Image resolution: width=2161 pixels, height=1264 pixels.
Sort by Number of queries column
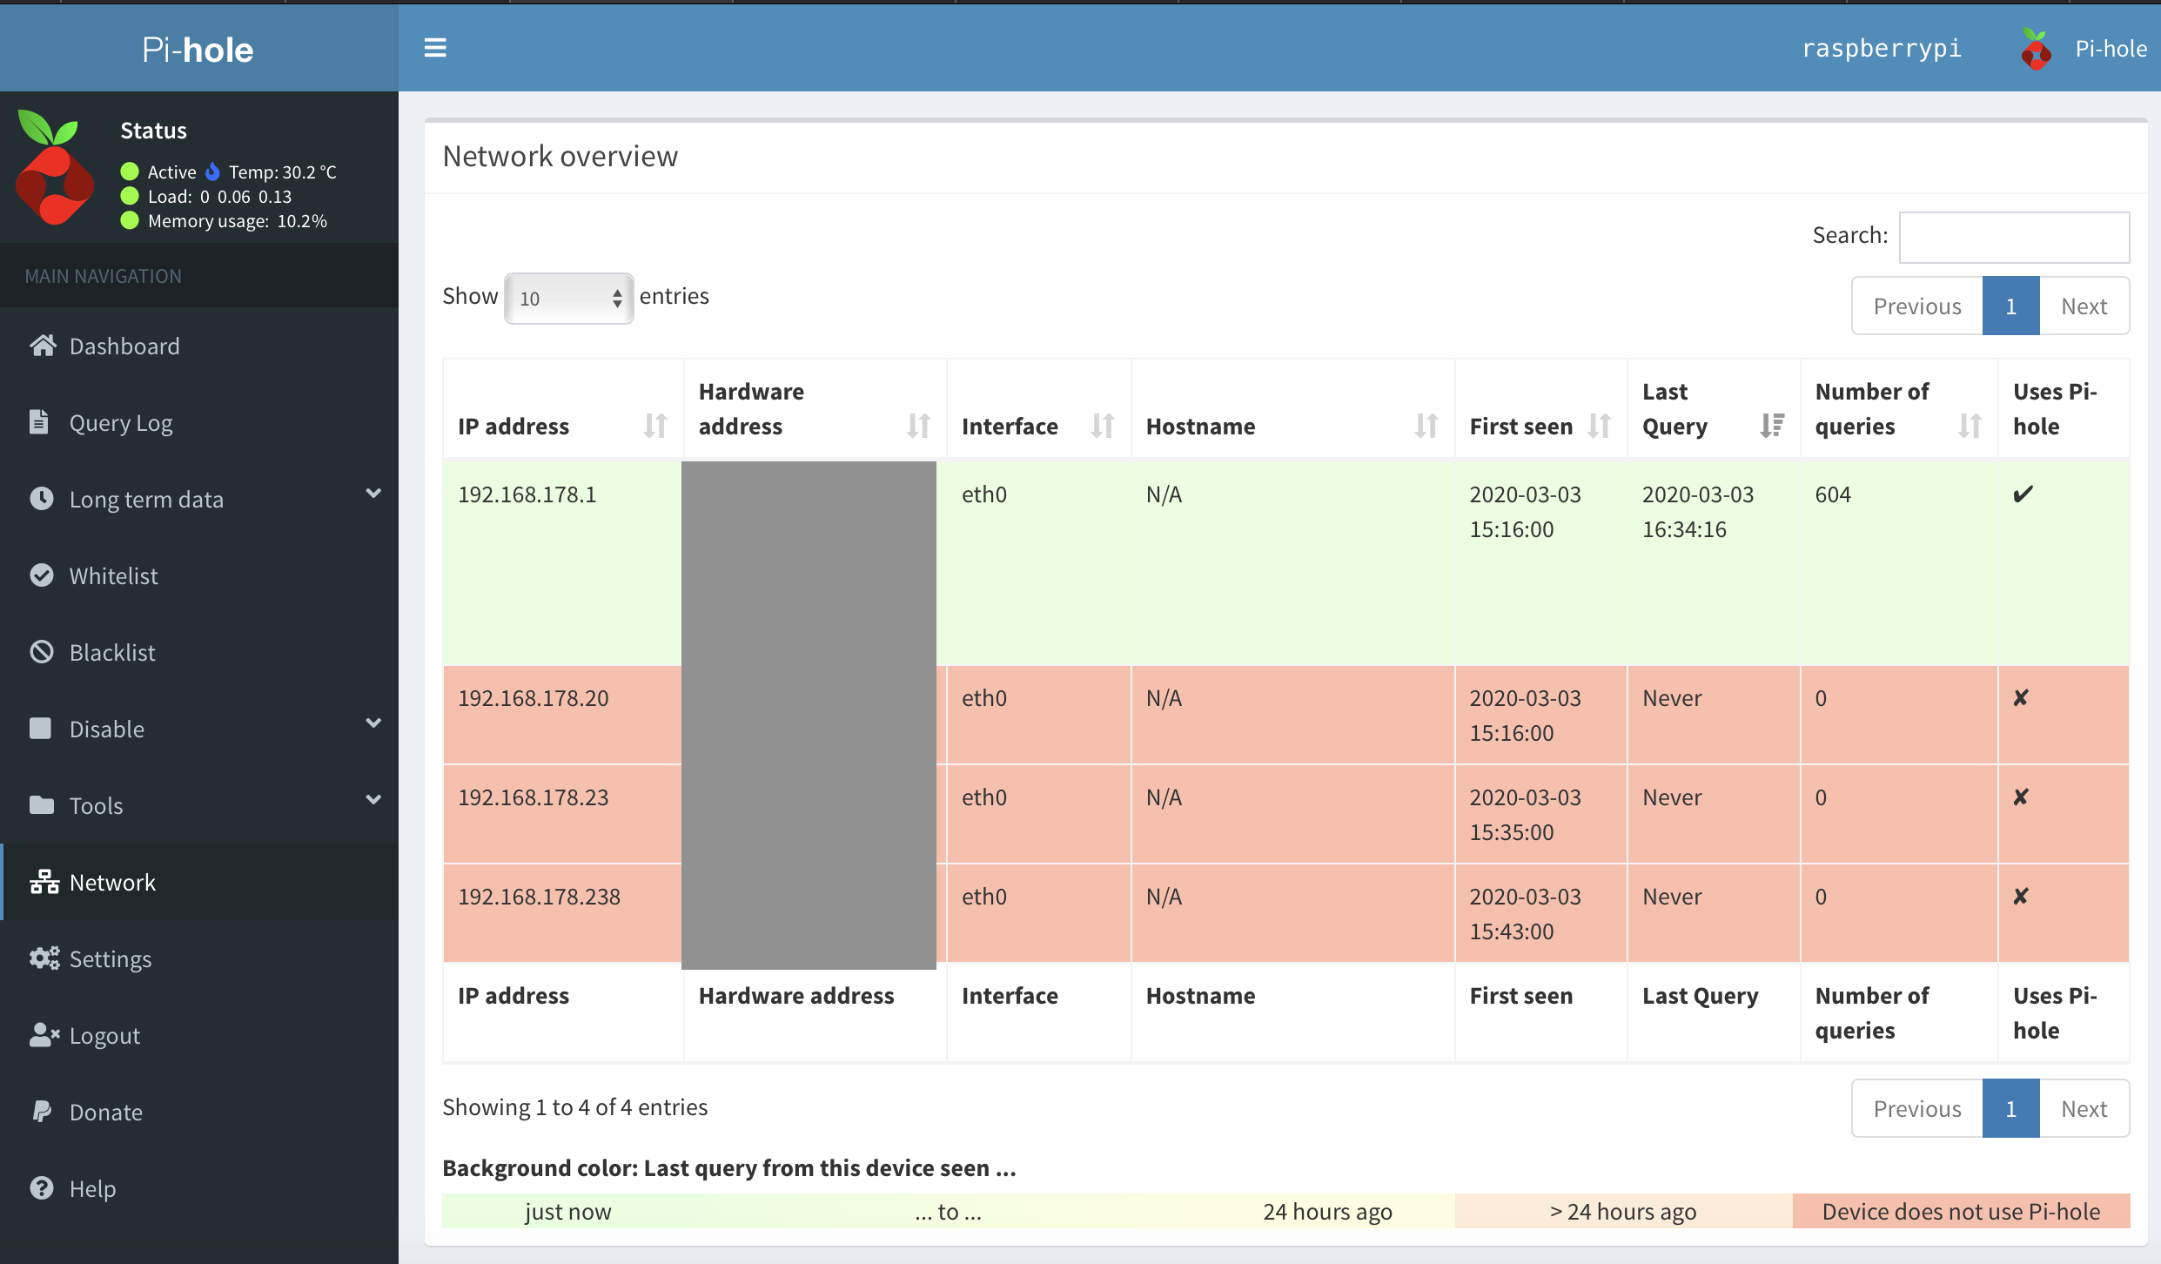1898,408
